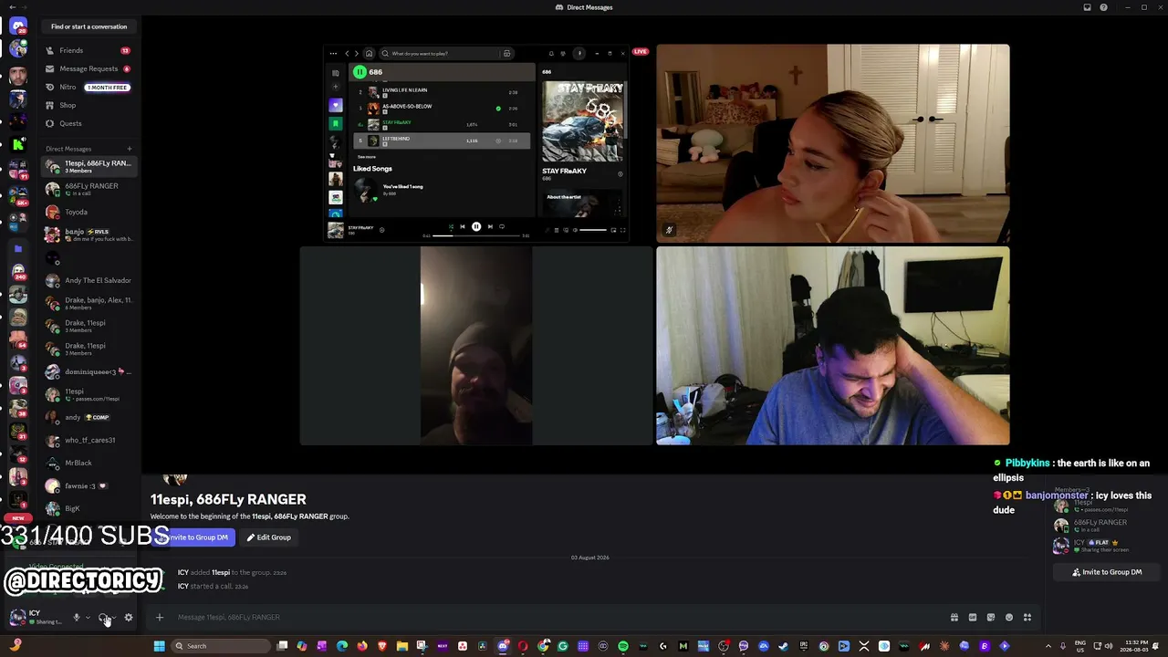The image size is (1168, 657).
Task: Pause 686 with the green artist button
Action: point(360,71)
